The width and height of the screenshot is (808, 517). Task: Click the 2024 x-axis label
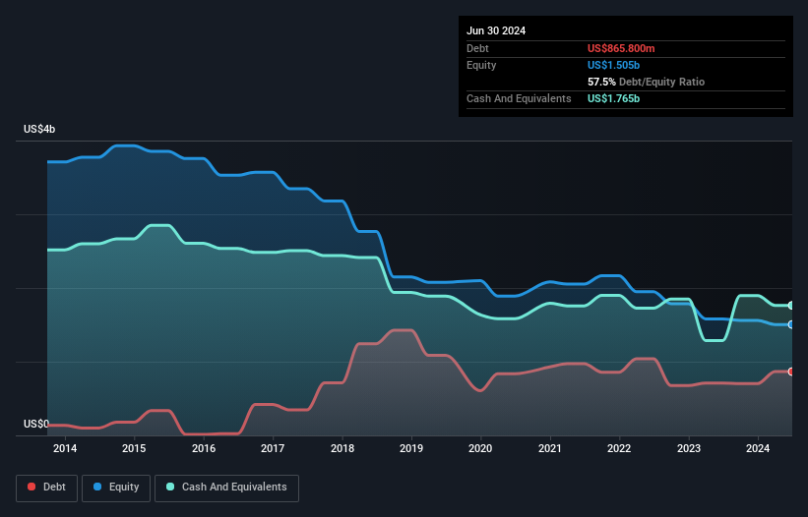758,448
